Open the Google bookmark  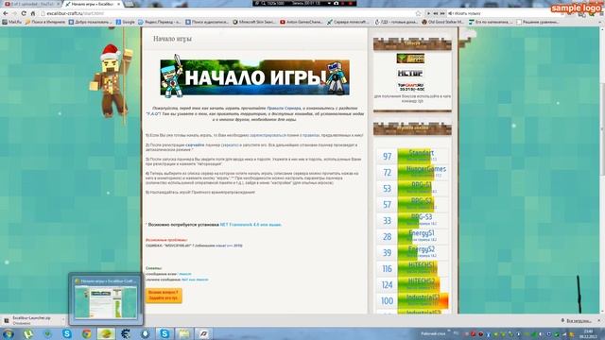tap(126, 22)
